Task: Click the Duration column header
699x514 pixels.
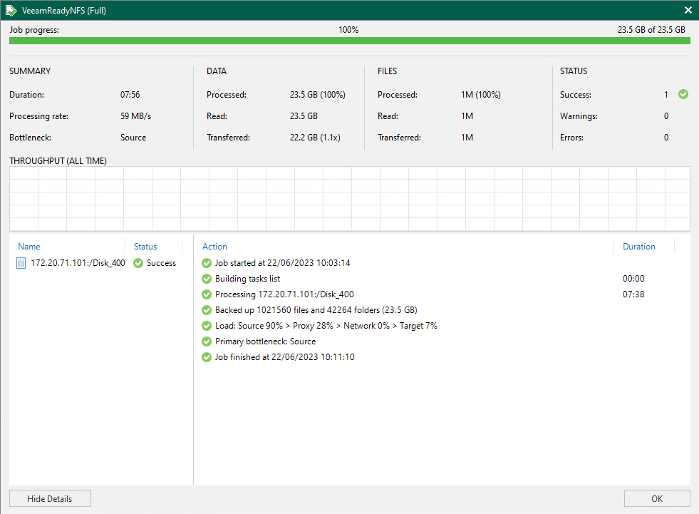Action: point(639,246)
